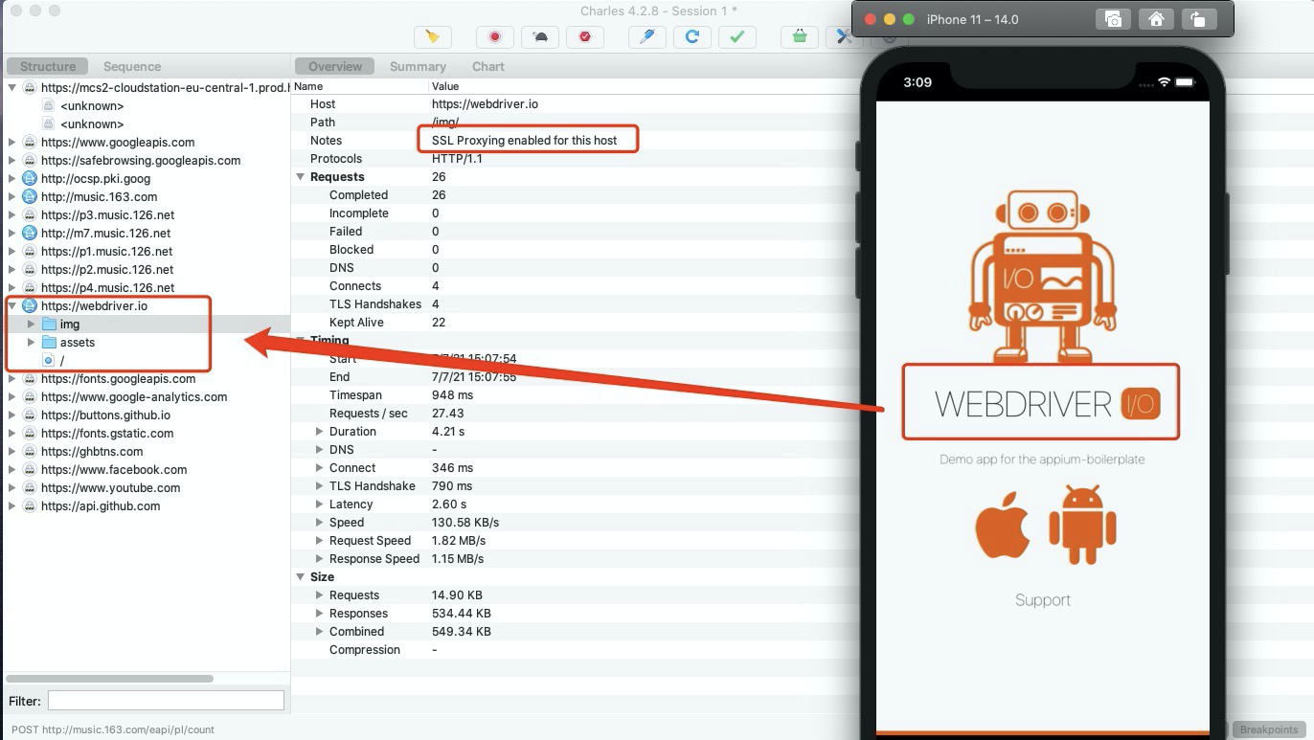Open the Overview tab
The height and width of the screenshot is (740, 1314).
(x=335, y=66)
